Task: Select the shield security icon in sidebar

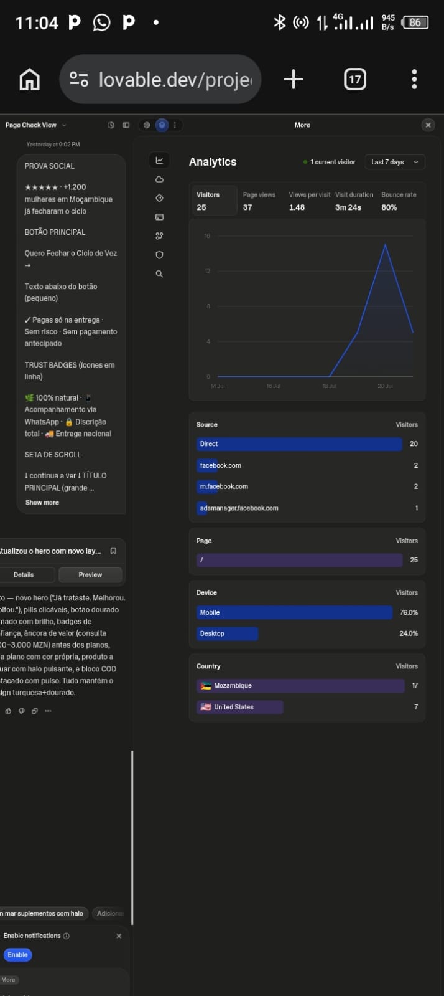Action: coord(159,255)
